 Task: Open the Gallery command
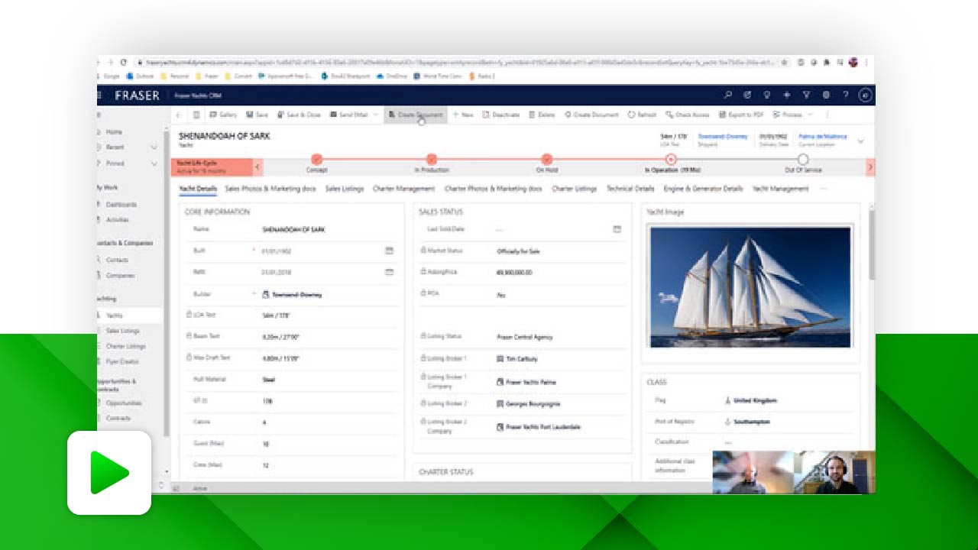tap(223, 115)
